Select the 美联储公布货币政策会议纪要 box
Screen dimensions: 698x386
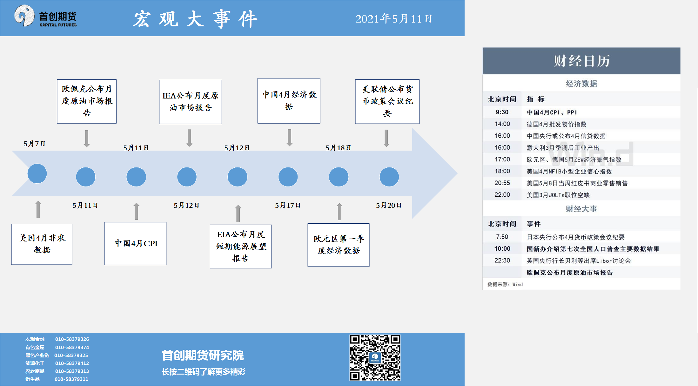pos(387,101)
